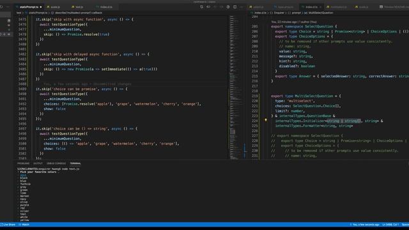Click the second editor toolbar icon left of the dimmed pair
Image resolution: width=409 pixels, height=230 pixels.
click(x=208, y=7)
